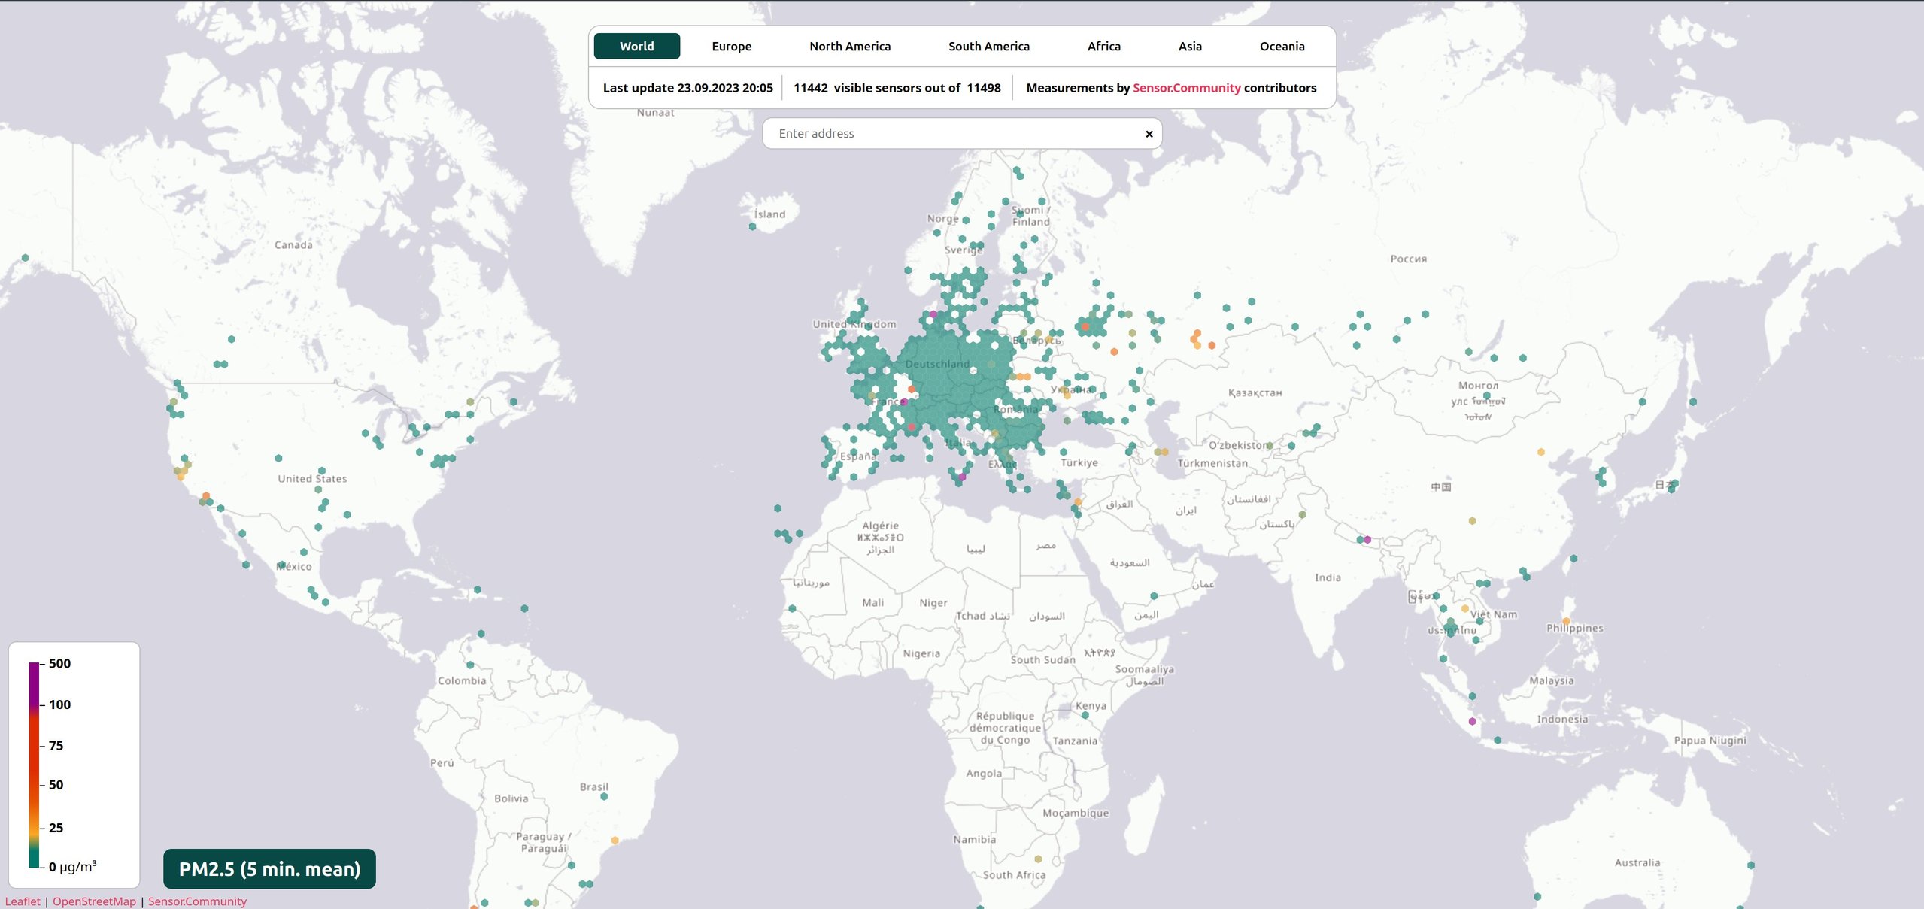This screenshot has width=1924, height=909.
Task: Clear the address search field
Action: pos(1149,133)
